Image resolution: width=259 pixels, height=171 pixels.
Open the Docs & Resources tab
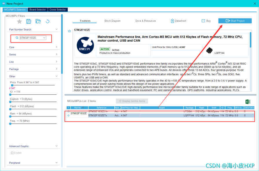[146, 21]
